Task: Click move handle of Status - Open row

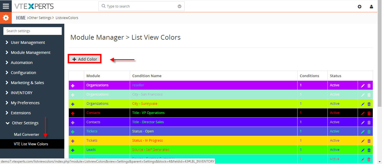Action: [73, 132]
